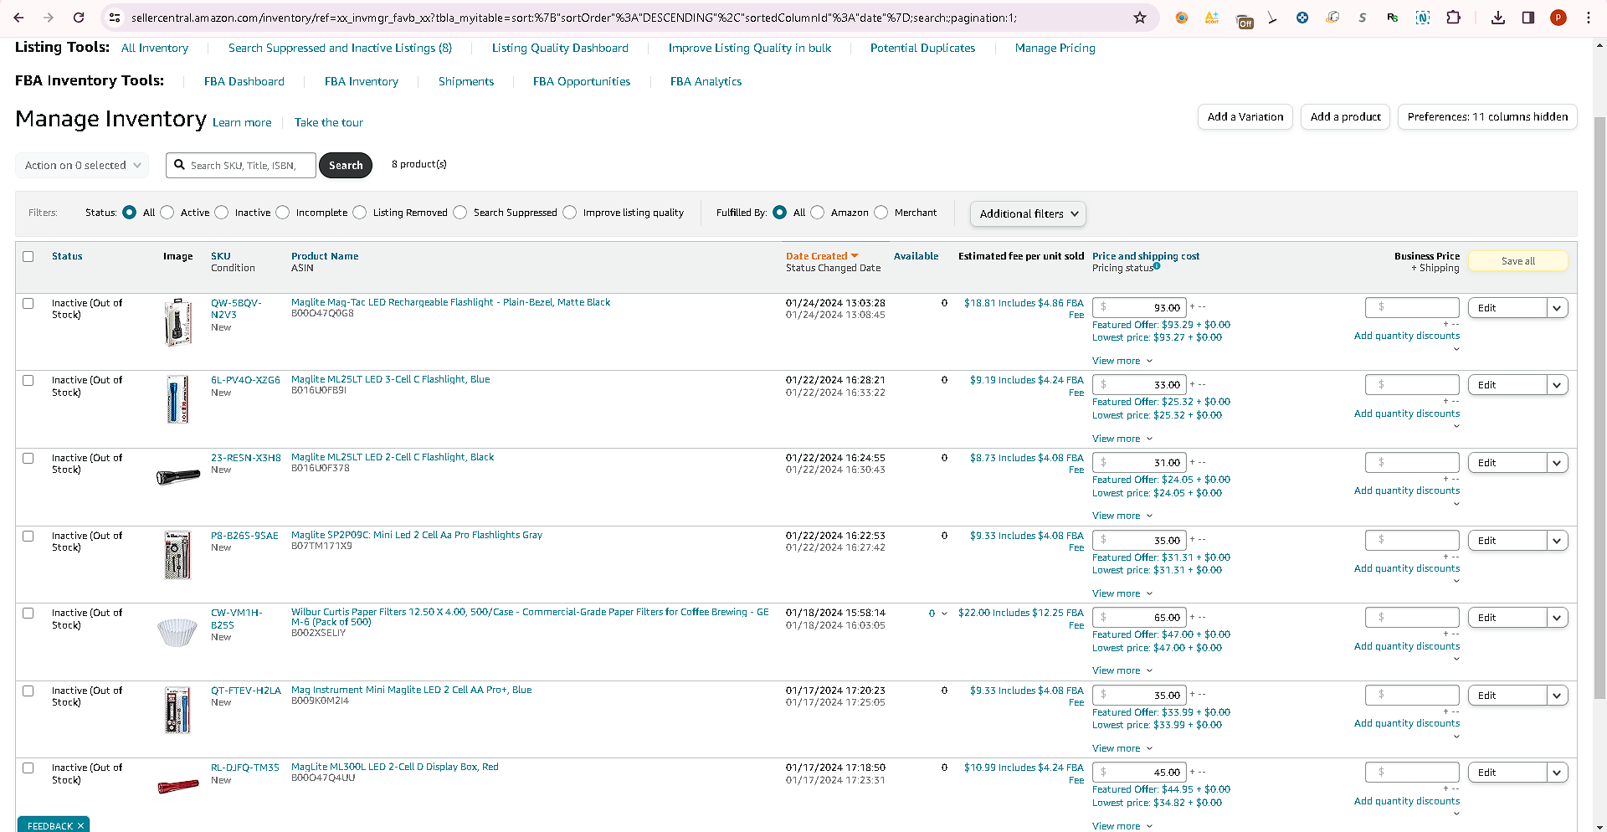1607x832 pixels.
Task: Open the Mag-Tac Rechargeable Flashlight thumbnail
Action: pos(177,322)
